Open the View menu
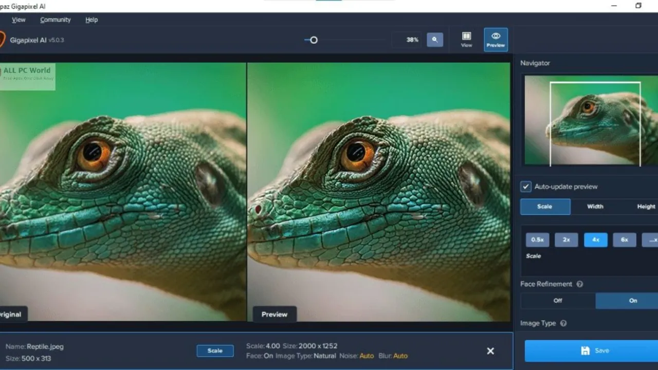The image size is (658, 370). click(19, 20)
